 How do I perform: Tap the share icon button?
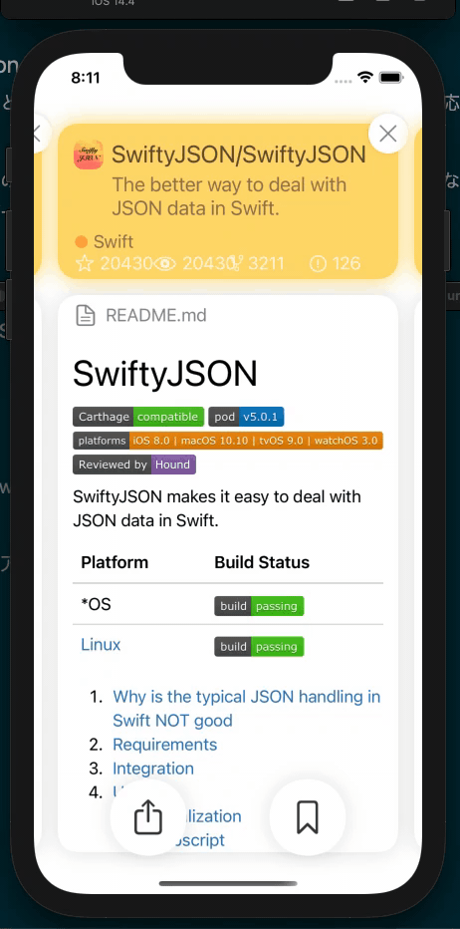click(x=148, y=817)
